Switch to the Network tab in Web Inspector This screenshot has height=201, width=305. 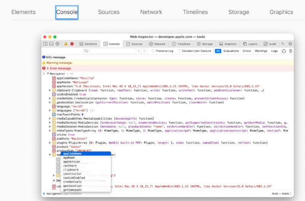point(157,44)
